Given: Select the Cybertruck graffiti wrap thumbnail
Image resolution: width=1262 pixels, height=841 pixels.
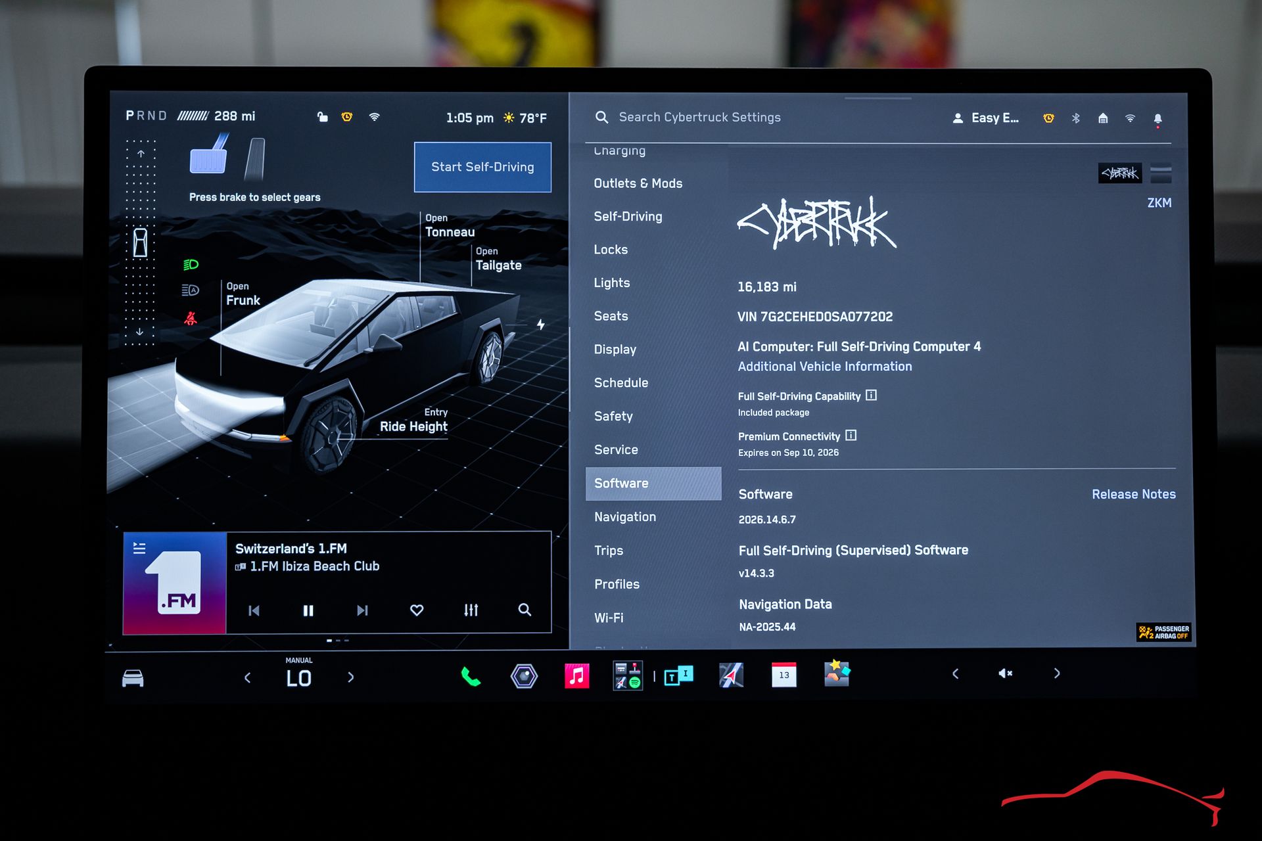Looking at the screenshot, I should coord(1119,173).
